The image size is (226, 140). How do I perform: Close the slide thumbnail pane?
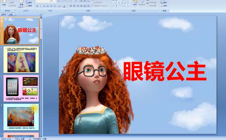point(40,15)
